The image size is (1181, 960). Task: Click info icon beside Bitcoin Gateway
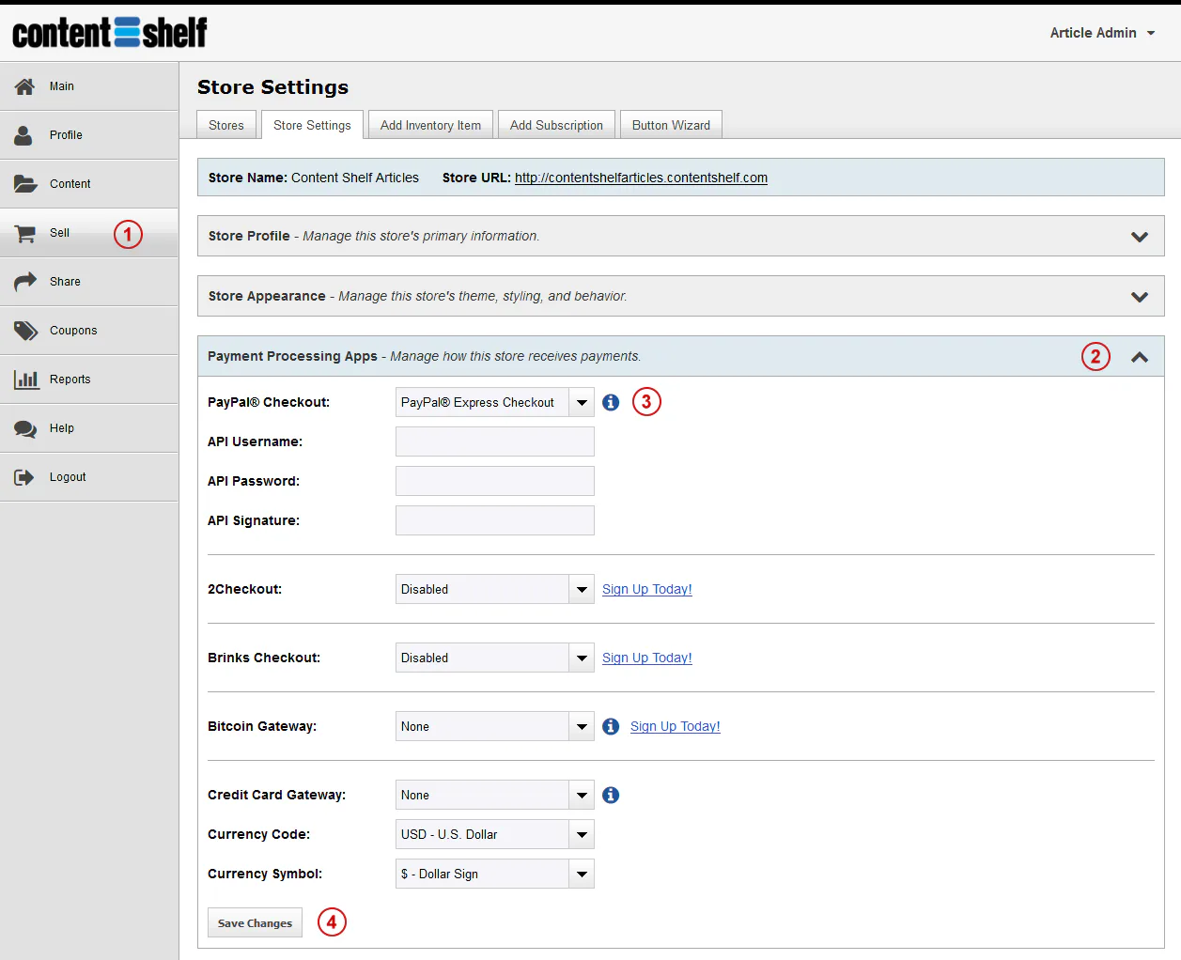(x=611, y=726)
